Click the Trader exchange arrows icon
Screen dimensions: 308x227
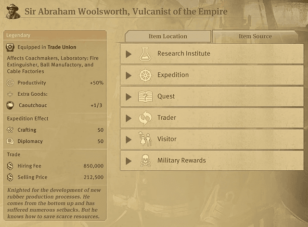click(x=145, y=118)
